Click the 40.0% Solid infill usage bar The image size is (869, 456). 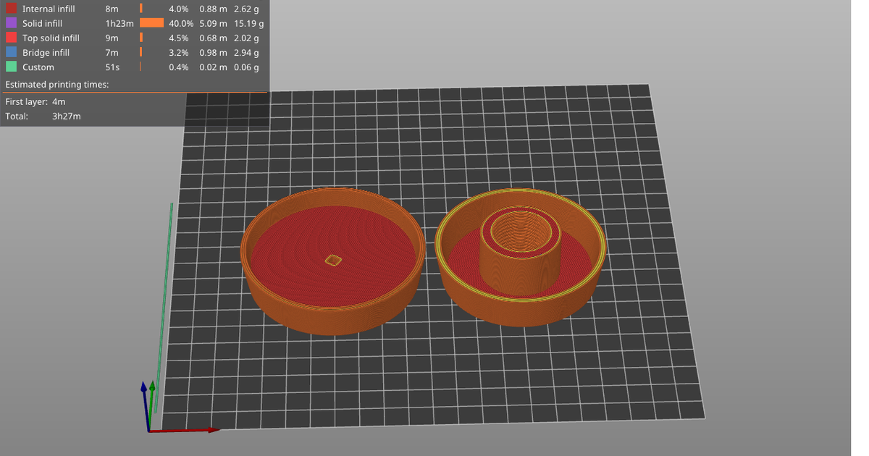(x=152, y=23)
